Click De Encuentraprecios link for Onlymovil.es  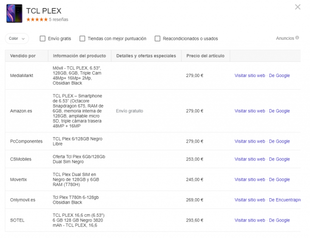(287, 200)
